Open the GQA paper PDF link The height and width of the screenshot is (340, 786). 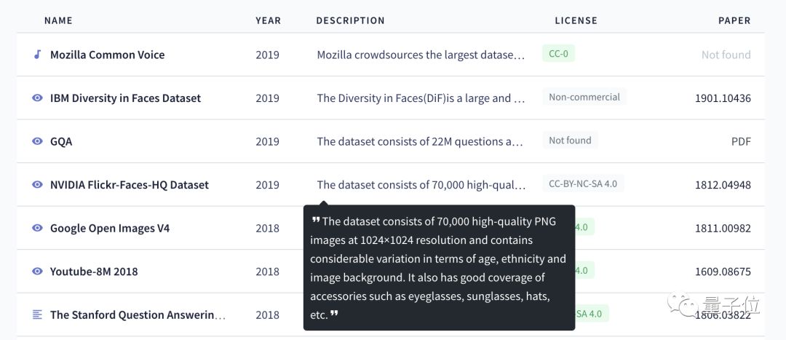(741, 141)
